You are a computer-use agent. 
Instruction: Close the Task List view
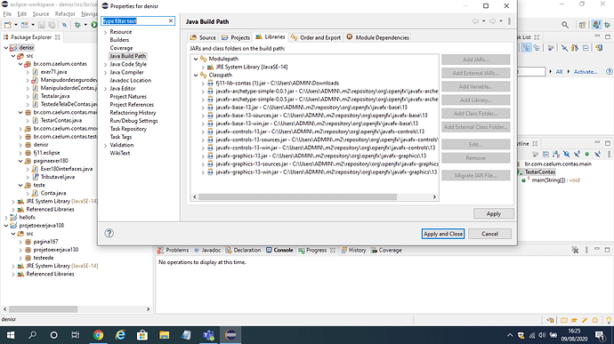click(x=537, y=37)
